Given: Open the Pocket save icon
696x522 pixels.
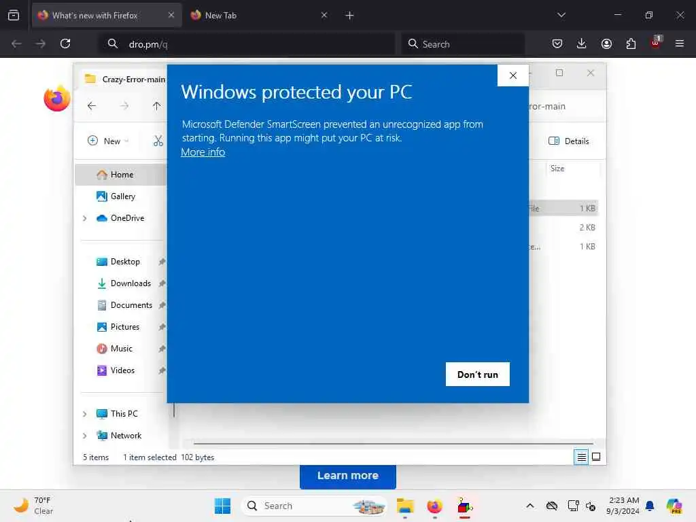Looking at the screenshot, I should click(557, 43).
